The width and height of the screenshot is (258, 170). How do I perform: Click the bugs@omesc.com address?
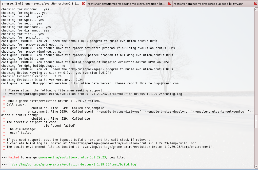point(166,83)
